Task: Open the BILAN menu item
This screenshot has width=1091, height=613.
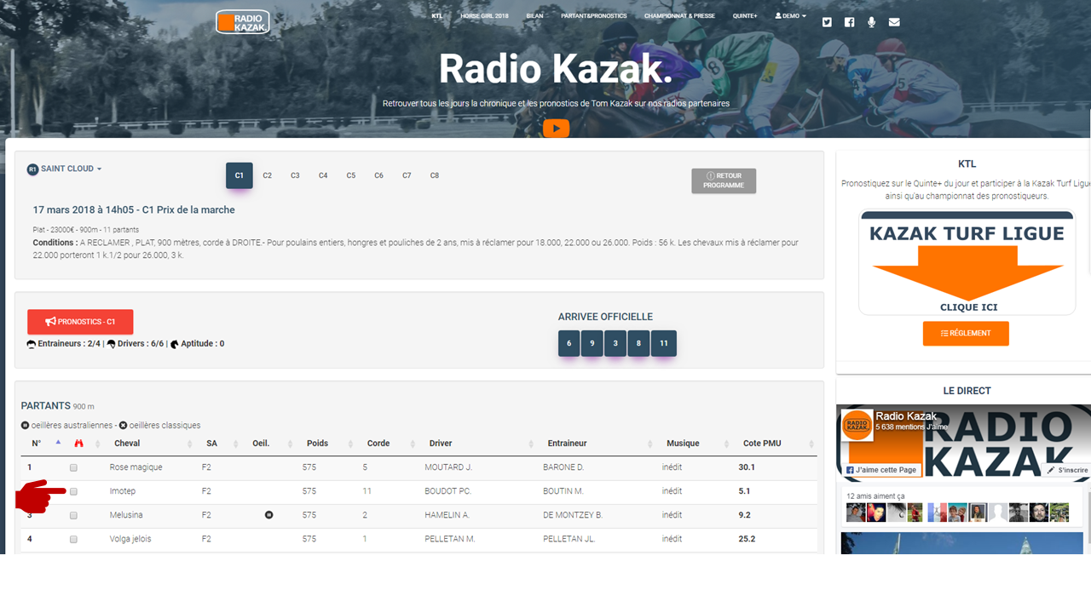Action: click(x=534, y=15)
